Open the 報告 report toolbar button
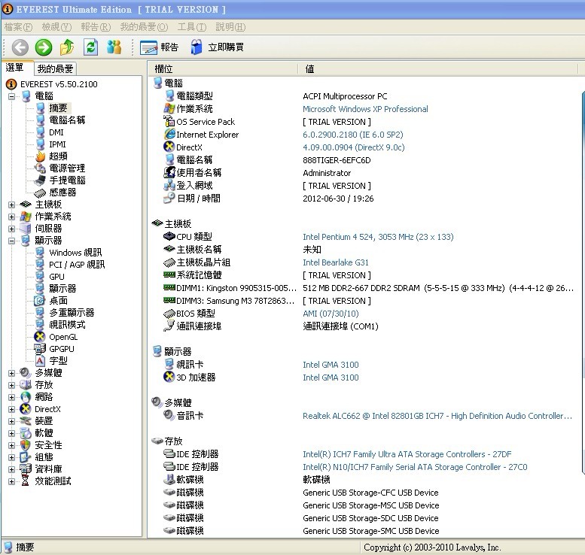This screenshot has width=585, height=555. (x=160, y=47)
